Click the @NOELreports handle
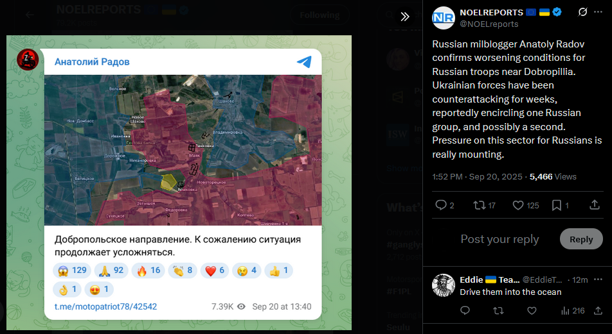 [x=489, y=24]
